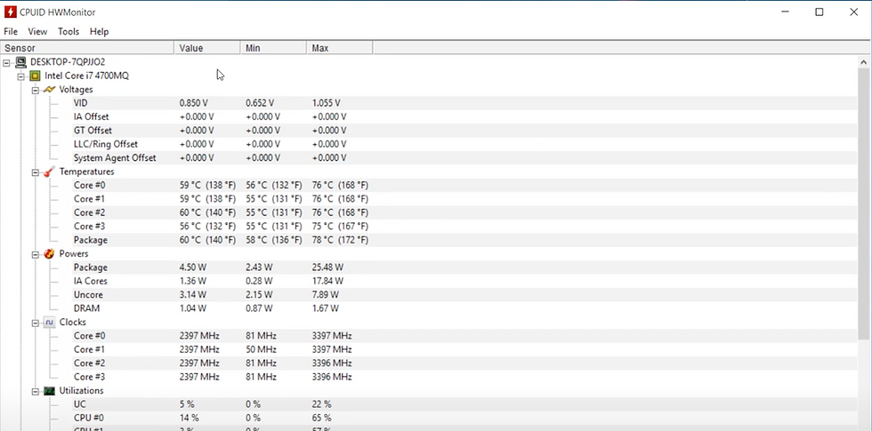
Task: Click the IA Cores max 17.84 W
Action: (x=327, y=281)
